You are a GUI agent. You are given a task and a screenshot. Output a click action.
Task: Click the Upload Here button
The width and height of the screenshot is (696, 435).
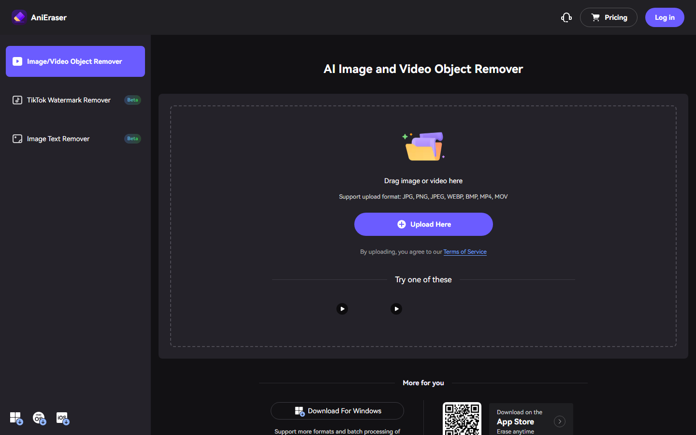(423, 224)
